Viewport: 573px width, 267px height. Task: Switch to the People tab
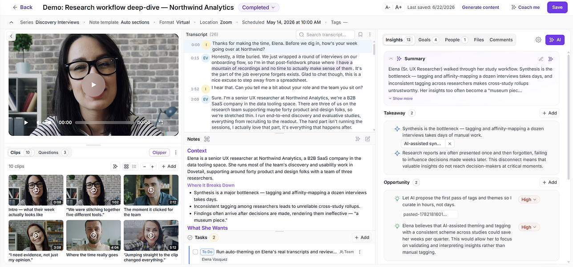tap(456, 40)
